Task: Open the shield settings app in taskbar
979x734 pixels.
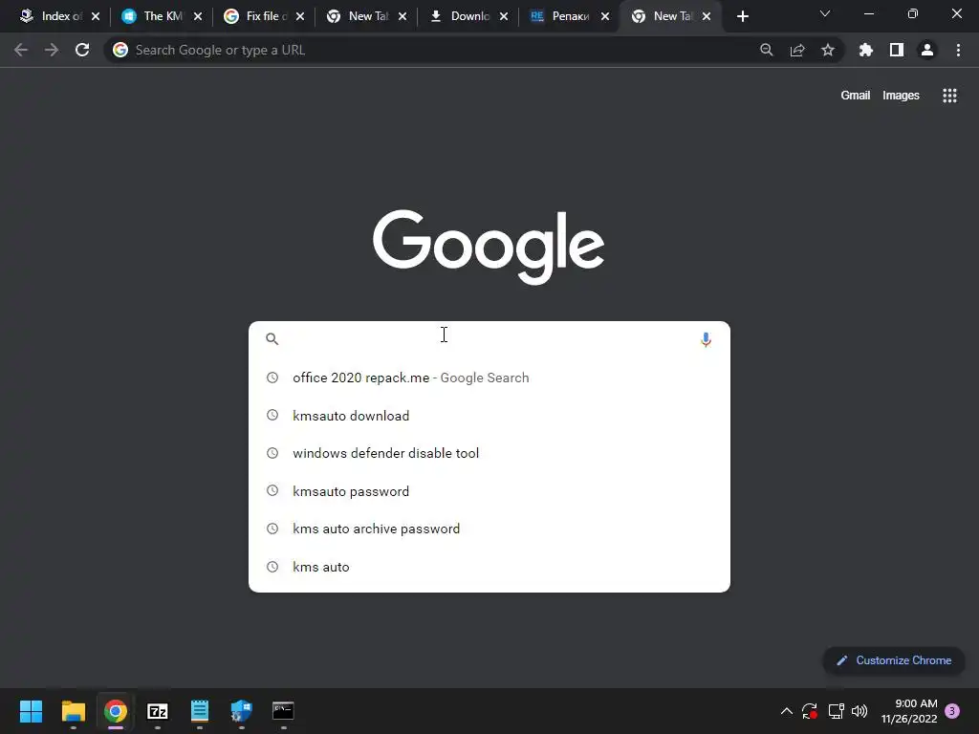Action: [x=241, y=711]
